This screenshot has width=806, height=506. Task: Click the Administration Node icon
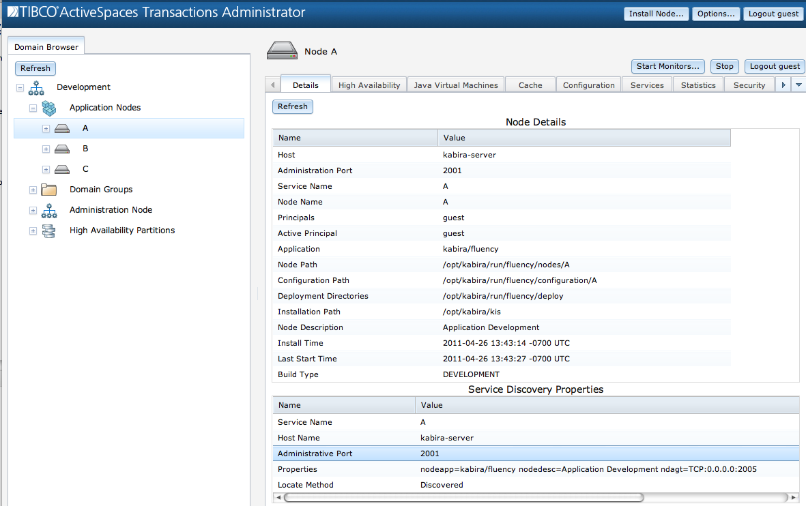click(49, 211)
